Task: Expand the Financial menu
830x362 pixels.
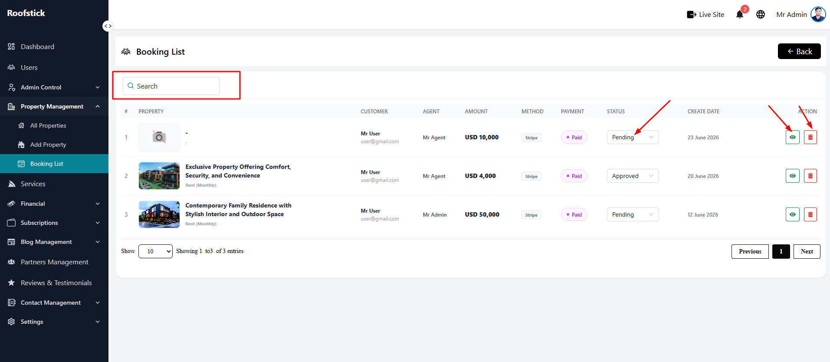Action: click(x=54, y=204)
